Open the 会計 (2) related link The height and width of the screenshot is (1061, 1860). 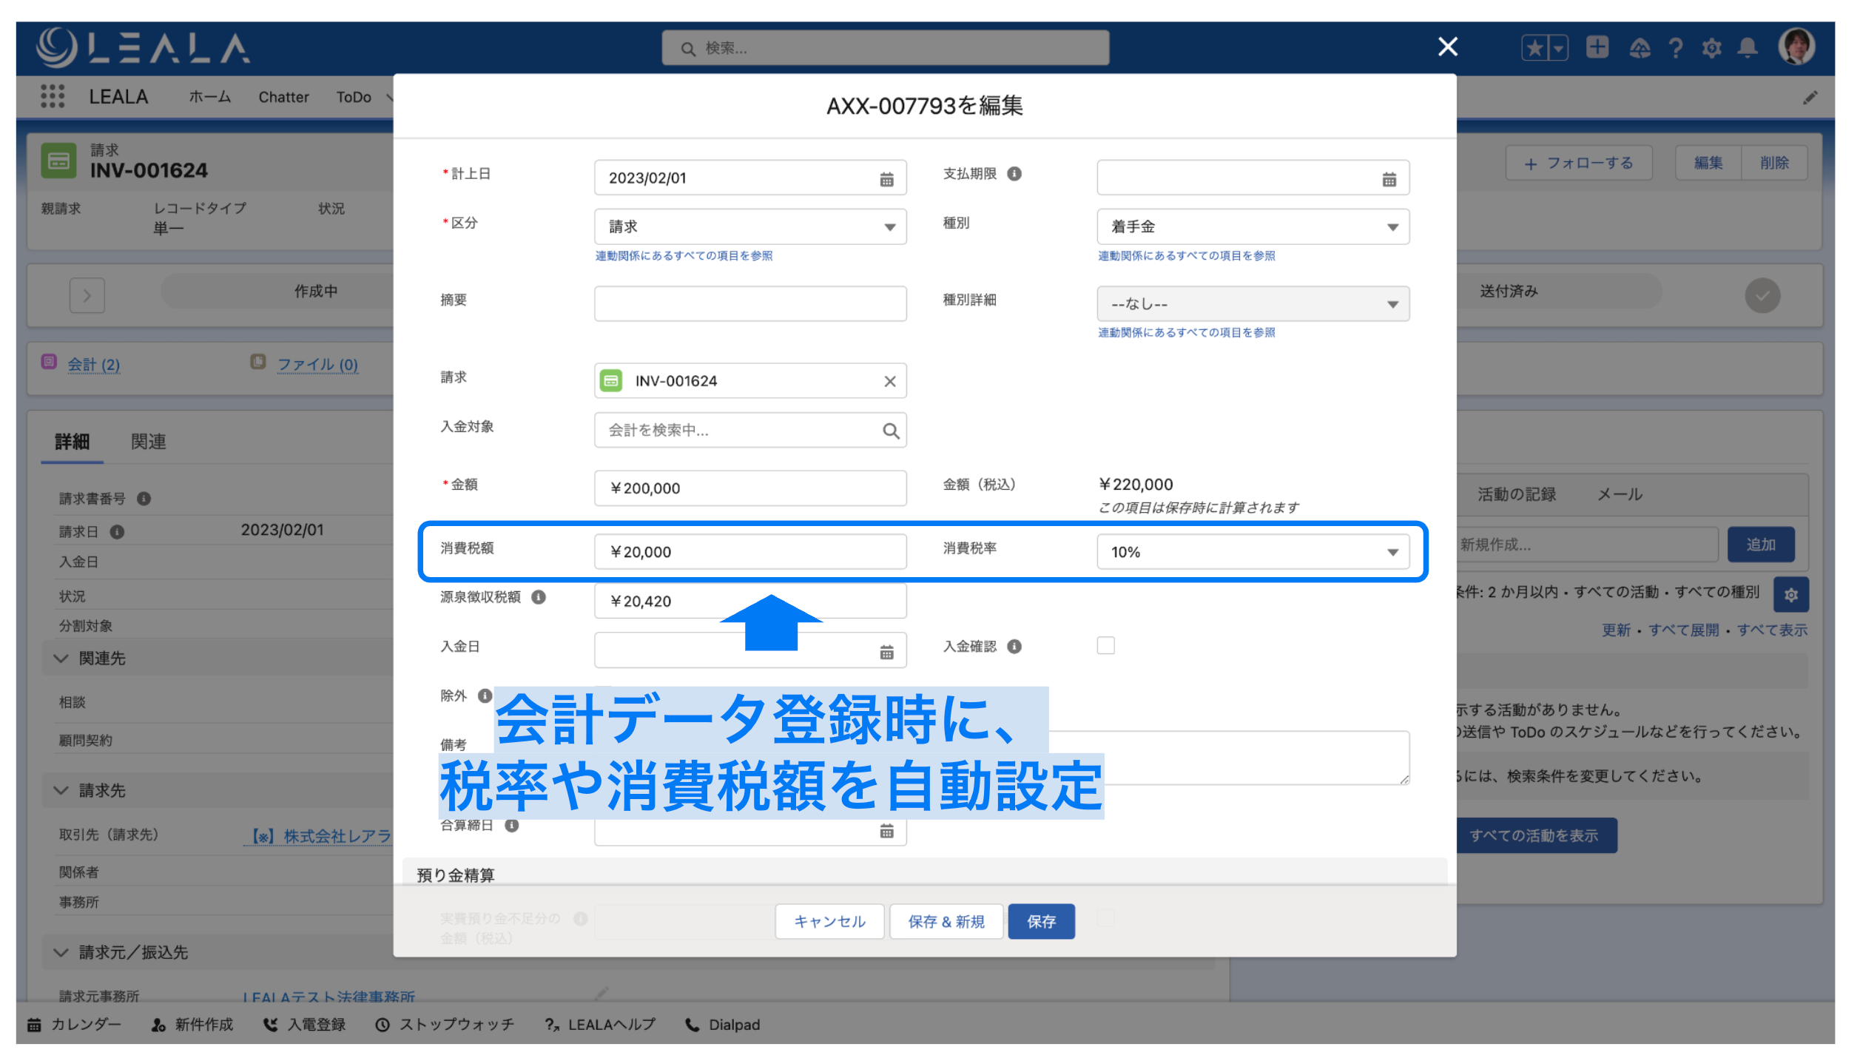[93, 364]
